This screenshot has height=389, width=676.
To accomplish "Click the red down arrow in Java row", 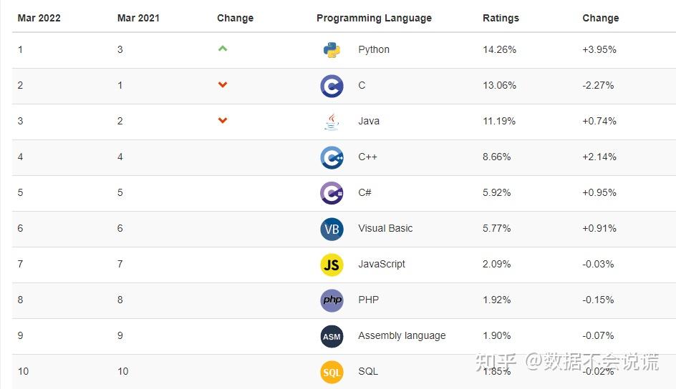I will [223, 121].
